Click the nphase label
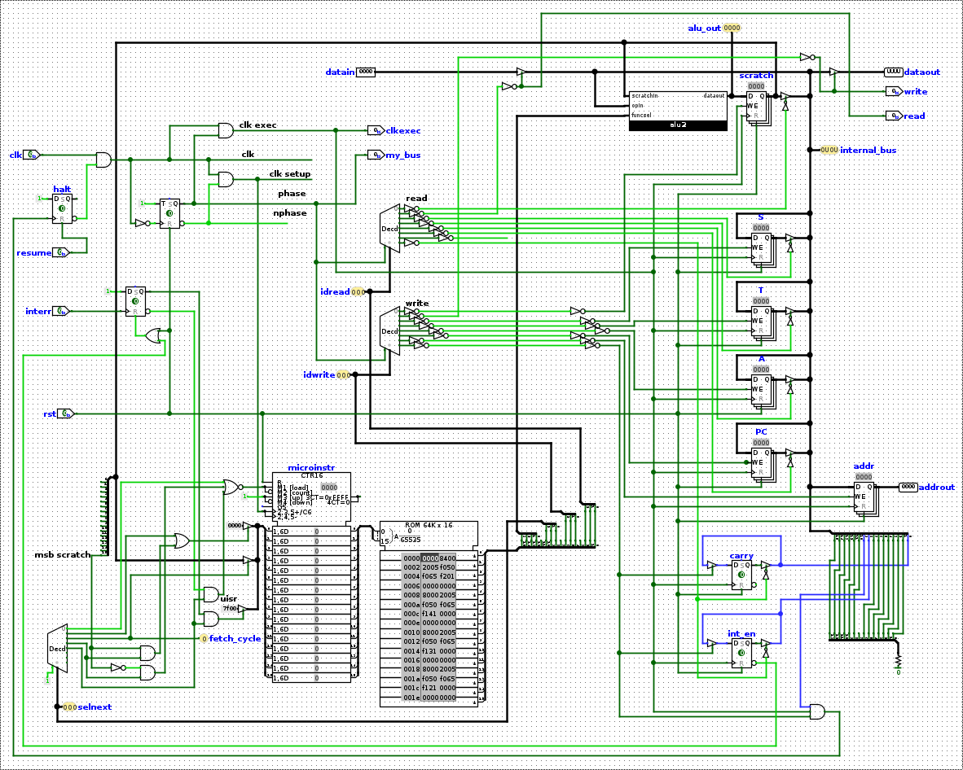The width and height of the screenshot is (963, 770). pos(292,213)
